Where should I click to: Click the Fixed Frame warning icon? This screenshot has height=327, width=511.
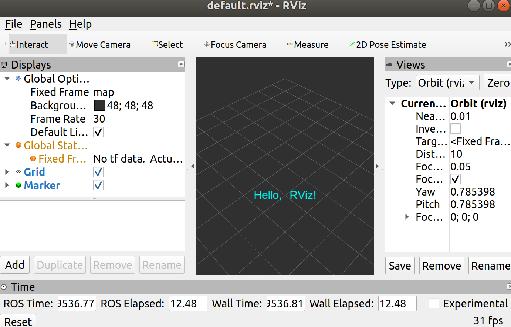point(33,159)
